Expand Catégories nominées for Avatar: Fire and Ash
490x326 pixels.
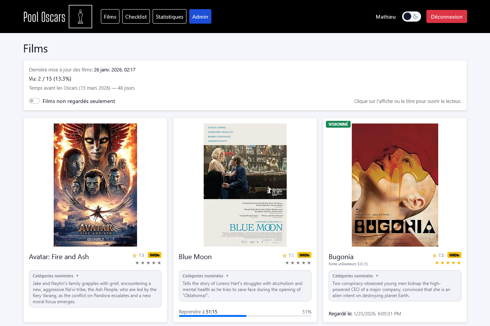tap(56, 276)
